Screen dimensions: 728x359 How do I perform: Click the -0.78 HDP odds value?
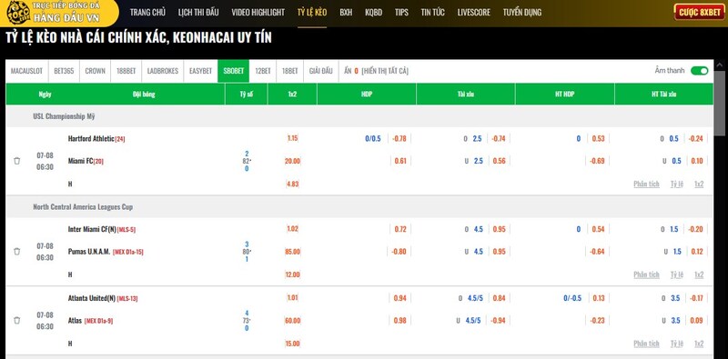click(399, 138)
